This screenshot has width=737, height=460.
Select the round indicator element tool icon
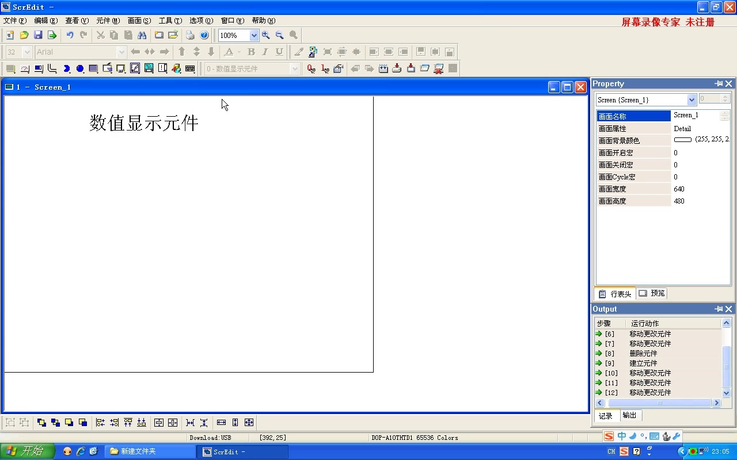80,68
